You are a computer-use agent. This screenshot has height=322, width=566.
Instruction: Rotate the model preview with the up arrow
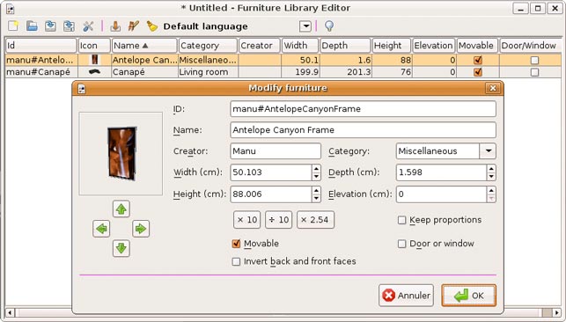[x=121, y=209]
